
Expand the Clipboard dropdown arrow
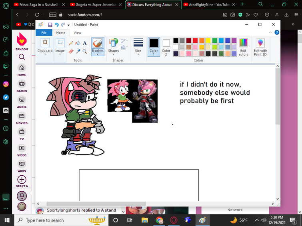pyautogui.click(x=45, y=54)
